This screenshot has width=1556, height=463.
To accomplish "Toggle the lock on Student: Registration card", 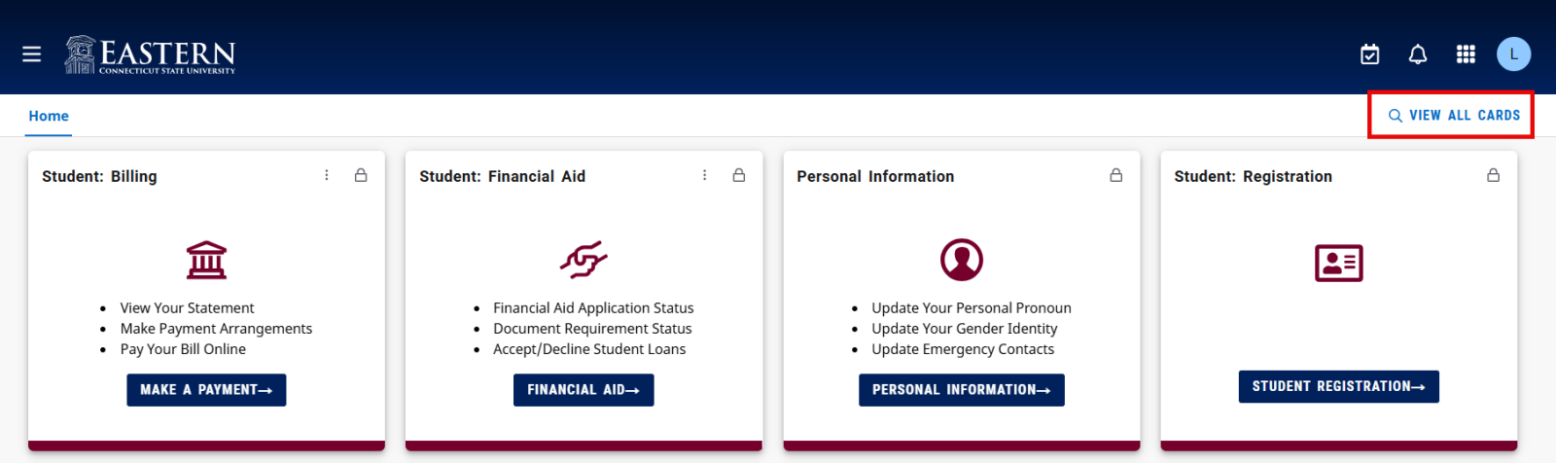I will [1493, 176].
